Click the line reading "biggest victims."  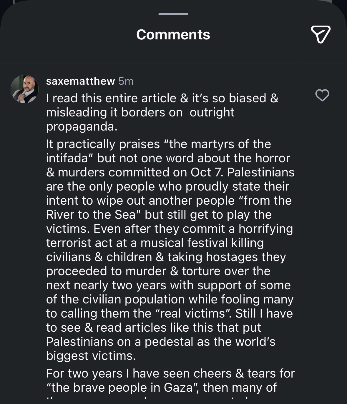(x=91, y=356)
